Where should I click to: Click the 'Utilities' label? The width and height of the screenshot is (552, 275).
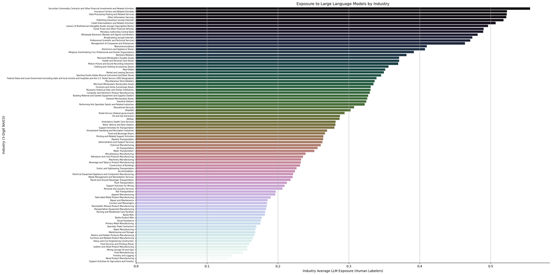pyautogui.click(x=130, y=119)
